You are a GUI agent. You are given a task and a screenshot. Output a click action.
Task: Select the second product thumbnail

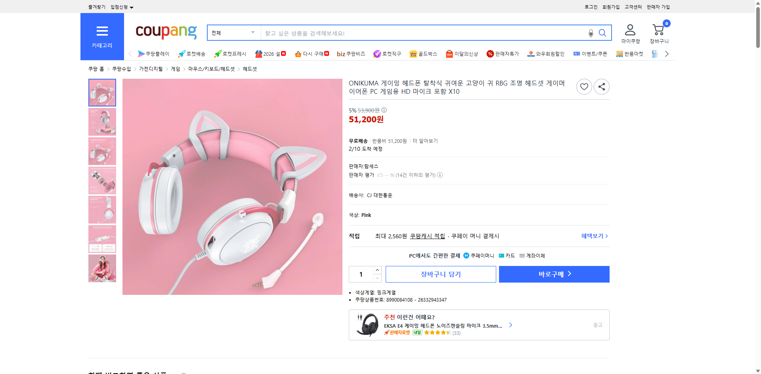pos(102,122)
